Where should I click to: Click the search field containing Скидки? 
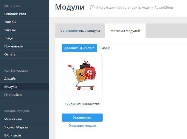pyautogui.click(x=142, y=48)
